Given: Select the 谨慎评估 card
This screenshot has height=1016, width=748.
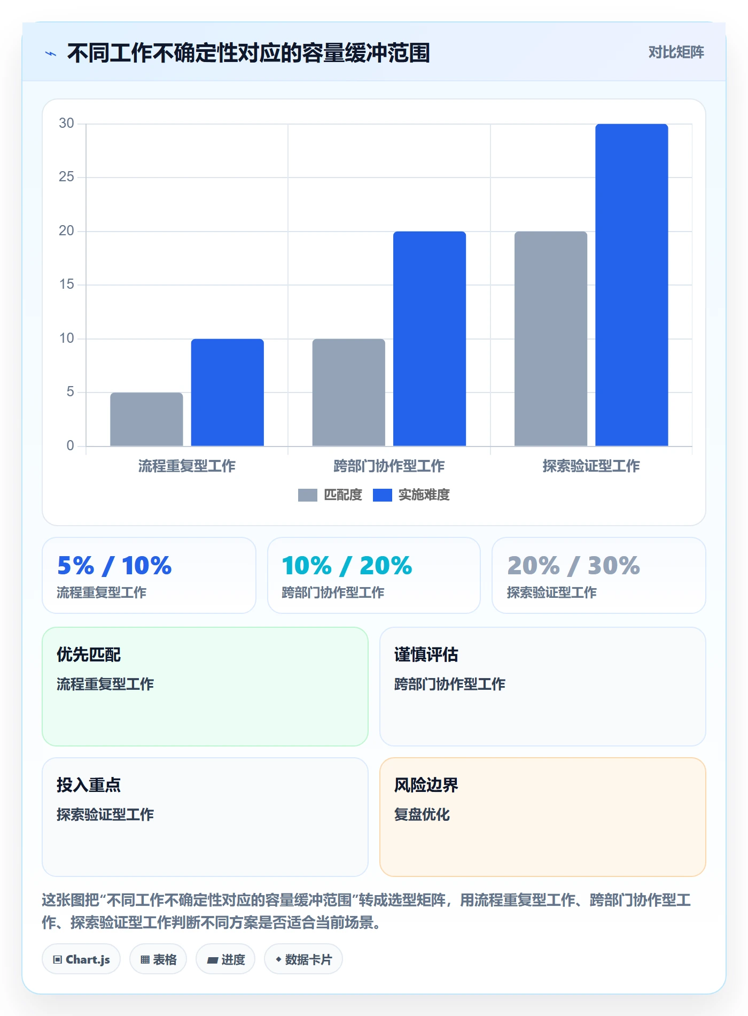Looking at the screenshot, I should tap(543, 687).
